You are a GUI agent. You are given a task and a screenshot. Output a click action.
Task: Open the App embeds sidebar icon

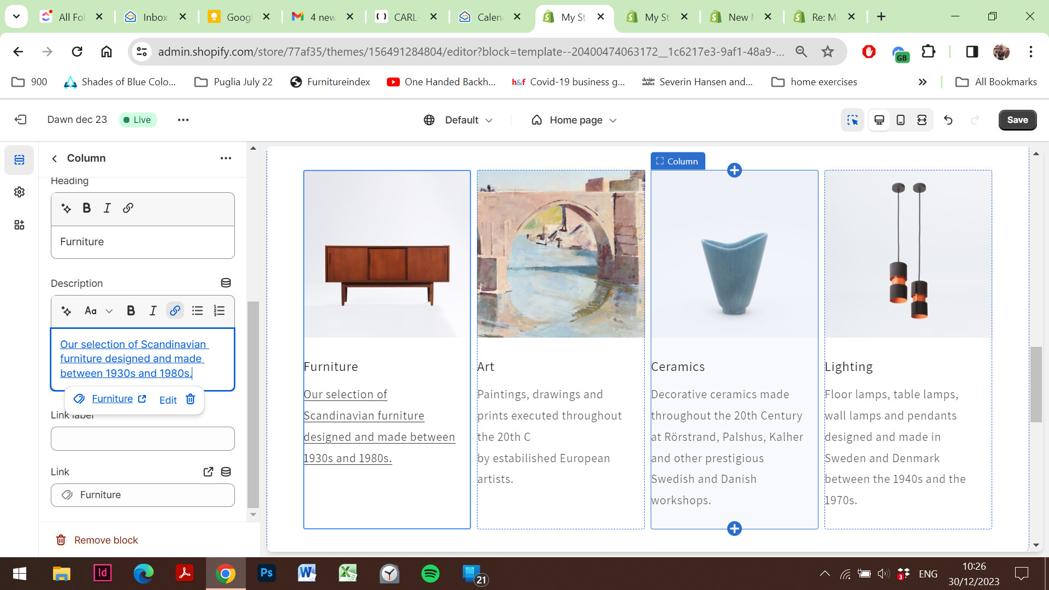point(20,225)
